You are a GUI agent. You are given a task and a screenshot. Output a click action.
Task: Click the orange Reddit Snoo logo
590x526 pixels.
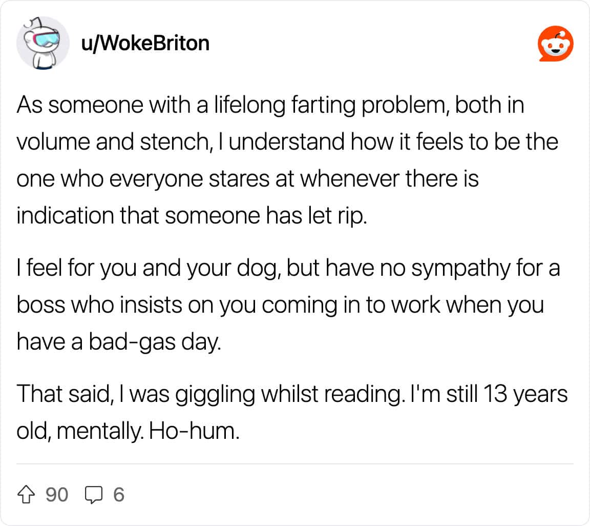(555, 44)
